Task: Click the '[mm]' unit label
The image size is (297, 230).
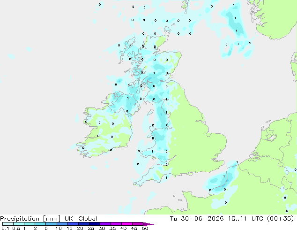Action: 52,219
